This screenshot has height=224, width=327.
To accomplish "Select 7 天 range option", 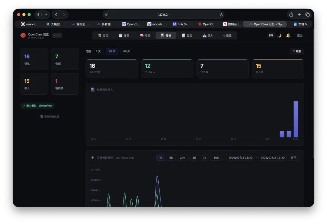I will tap(98, 51).
